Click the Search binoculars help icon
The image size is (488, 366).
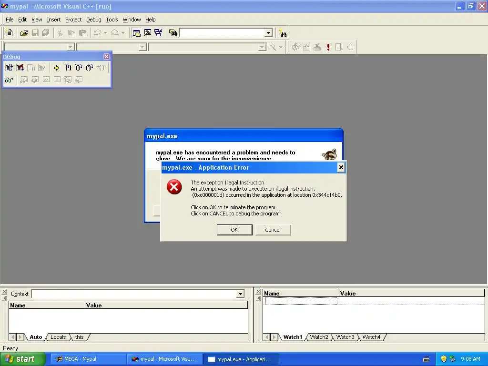pyautogui.click(x=283, y=33)
